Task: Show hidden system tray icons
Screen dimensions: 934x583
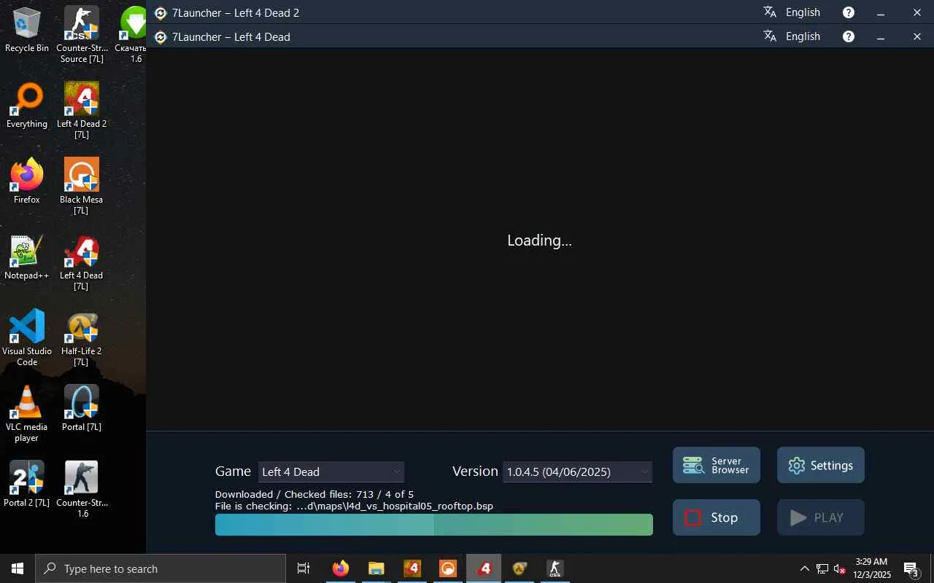Action: click(805, 569)
